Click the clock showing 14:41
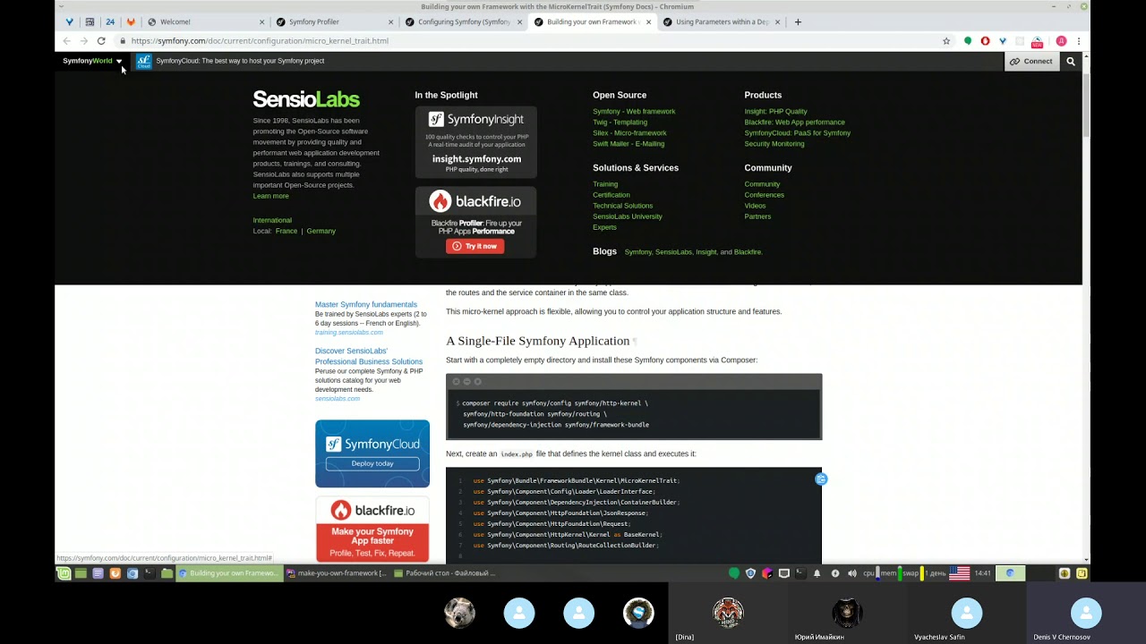Screen dimensions: 1146x644 click(982, 573)
